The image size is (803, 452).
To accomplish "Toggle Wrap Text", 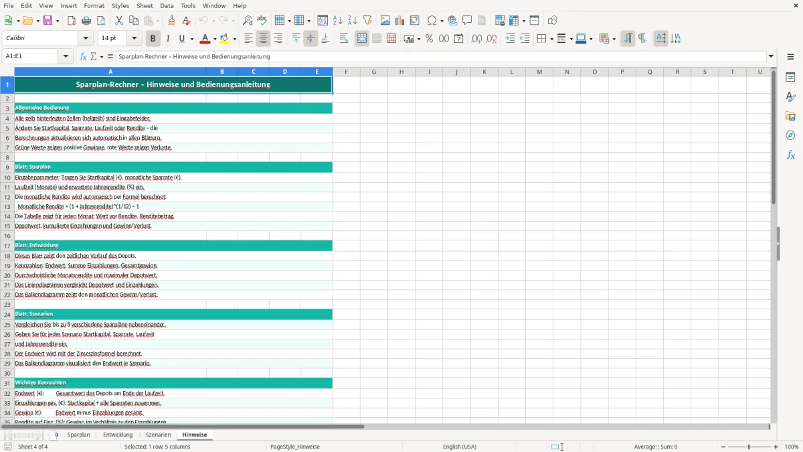I will click(344, 39).
